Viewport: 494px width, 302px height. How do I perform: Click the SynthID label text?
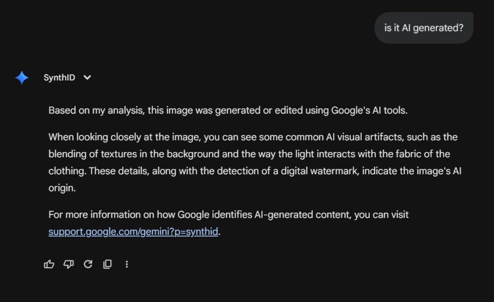pyautogui.click(x=59, y=78)
